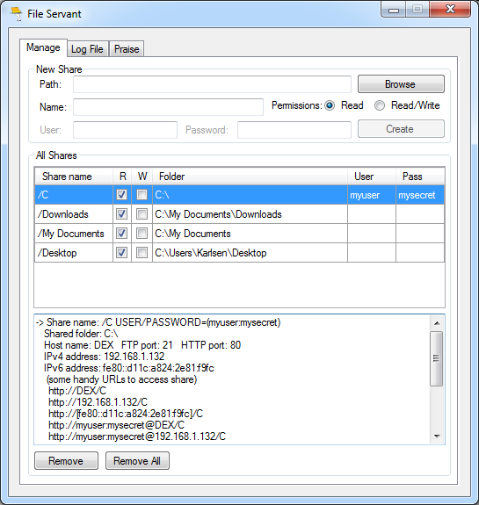Viewport: 479px width, 505px height.
Task: Click the Path input field
Action: (212, 84)
